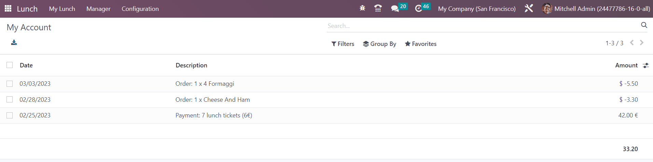This screenshot has width=653, height=162.
Task: Click the search magnifier icon
Action: [644, 25]
